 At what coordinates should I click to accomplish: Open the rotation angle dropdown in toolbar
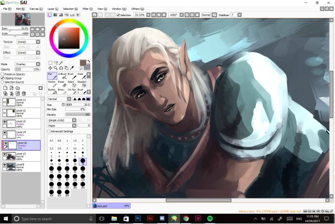click(181, 15)
